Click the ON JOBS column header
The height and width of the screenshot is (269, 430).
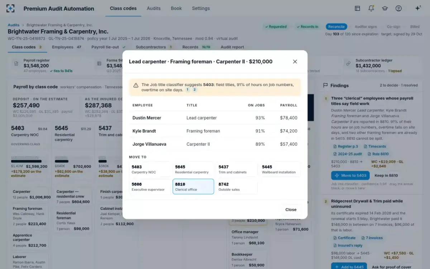(x=256, y=105)
